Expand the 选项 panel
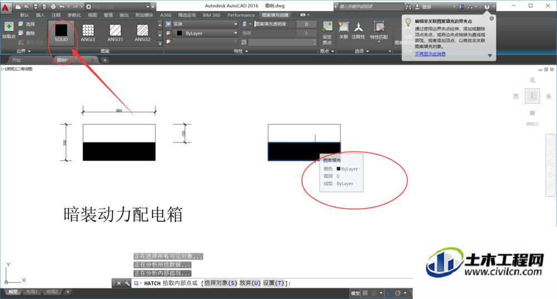The height and width of the screenshot is (299, 557). (x=362, y=51)
